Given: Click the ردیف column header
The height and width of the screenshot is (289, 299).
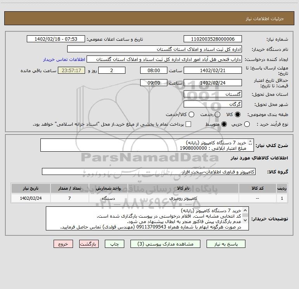Looking at the screenshot, I should click(x=282, y=189).
